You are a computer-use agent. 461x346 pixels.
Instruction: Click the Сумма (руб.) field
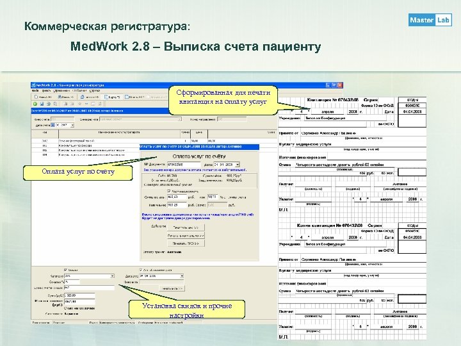click(79, 295)
